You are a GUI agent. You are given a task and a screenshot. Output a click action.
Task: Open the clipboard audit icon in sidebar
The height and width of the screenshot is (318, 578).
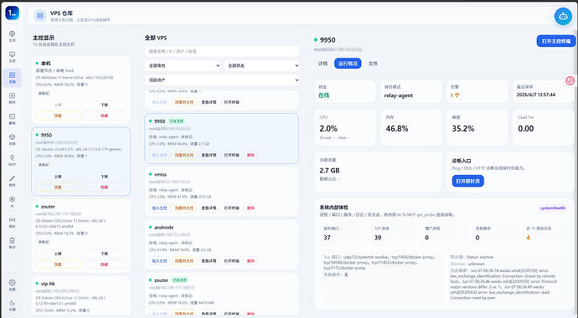(13, 243)
